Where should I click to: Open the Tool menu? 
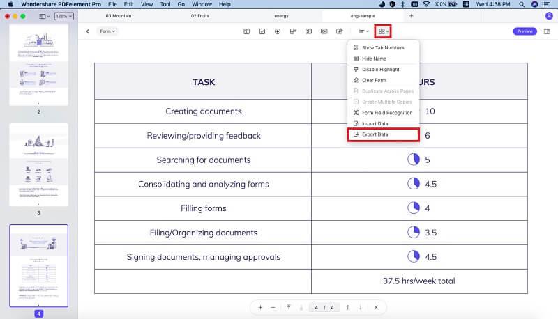[165, 4]
